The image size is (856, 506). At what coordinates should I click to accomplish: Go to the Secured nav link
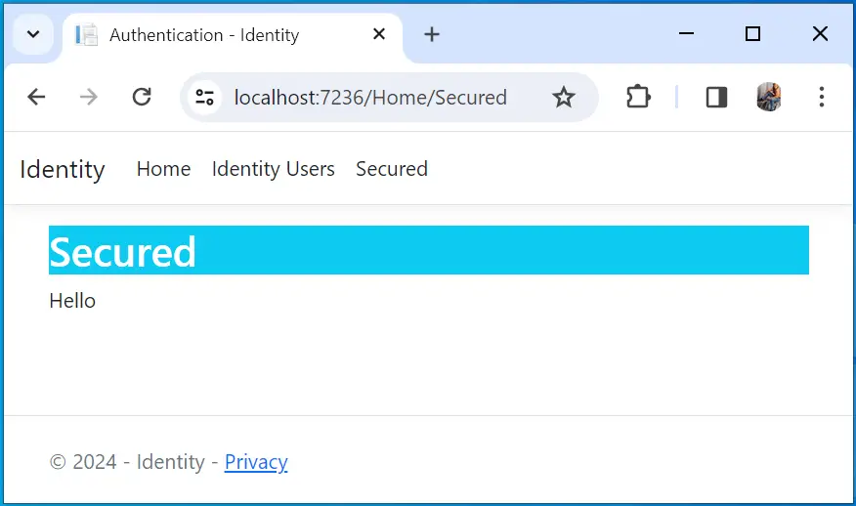392,169
